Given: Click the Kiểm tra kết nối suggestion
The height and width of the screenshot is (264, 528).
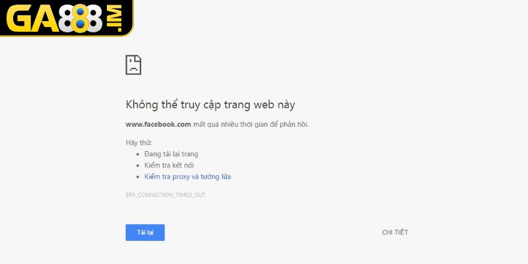Looking at the screenshot, I should (x=169, y=166).
